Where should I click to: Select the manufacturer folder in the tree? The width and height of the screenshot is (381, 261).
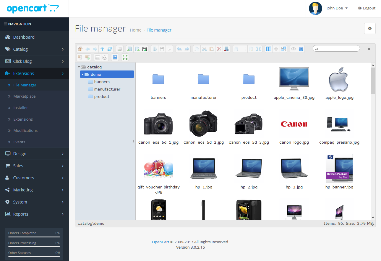click(107, 89)
